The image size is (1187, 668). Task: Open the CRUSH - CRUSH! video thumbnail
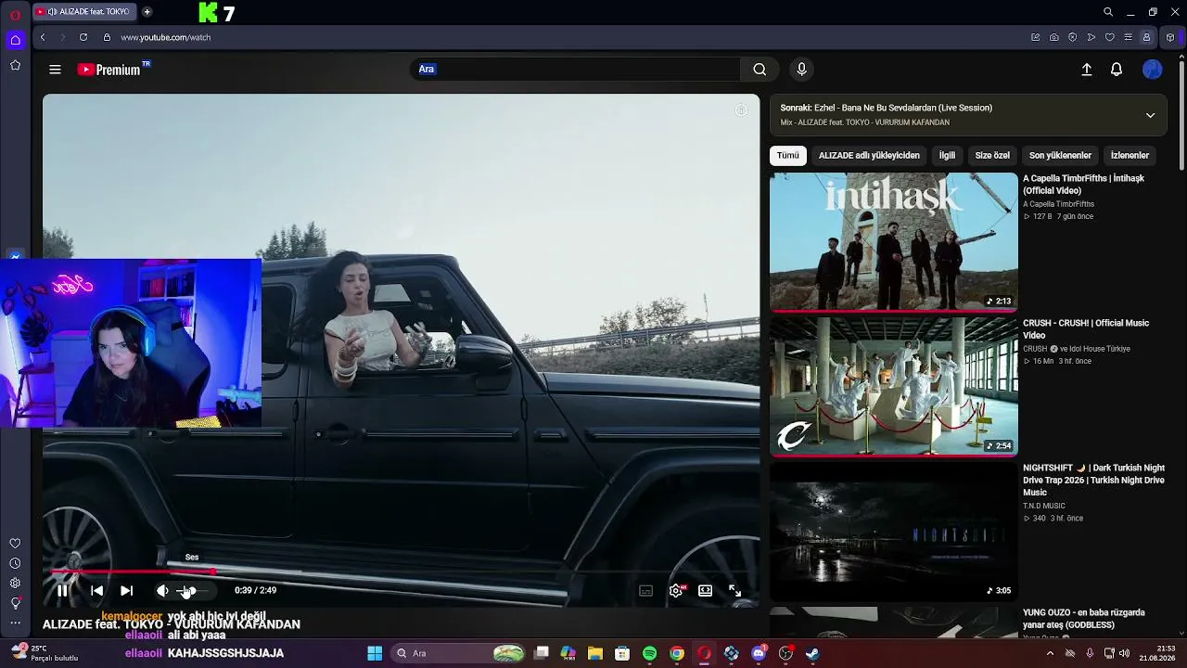(x=894, y=386)
